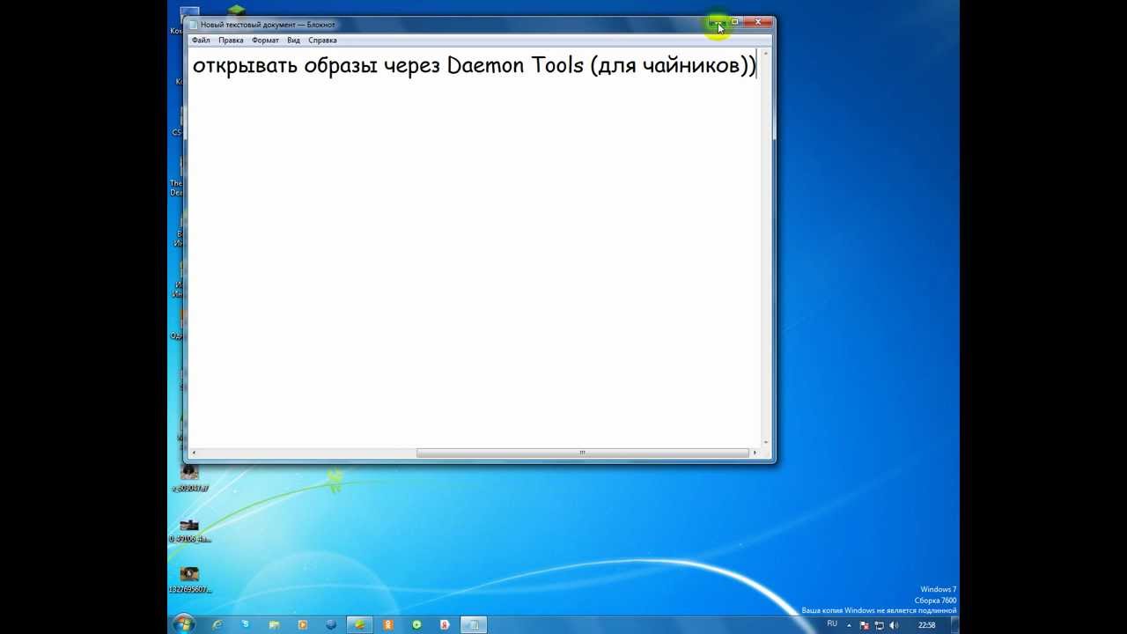Show hidden tray icons arrow
The image size is (1127, 634).
[849, 625]
